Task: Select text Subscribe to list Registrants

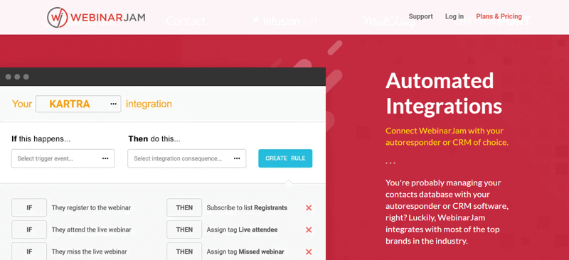Action: [247, 207]
